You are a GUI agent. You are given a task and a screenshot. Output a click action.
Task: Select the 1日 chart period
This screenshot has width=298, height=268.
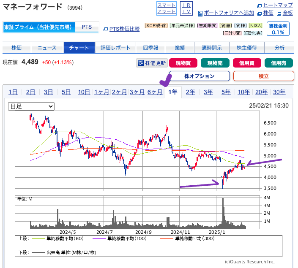[x=13, y=92]
